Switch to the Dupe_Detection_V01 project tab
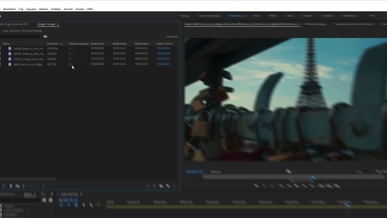The image size is (387, 218). 15,24
